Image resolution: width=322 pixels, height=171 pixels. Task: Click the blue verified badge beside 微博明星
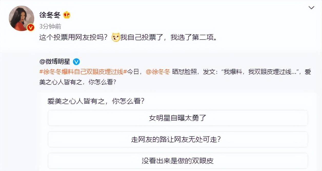coord(76,62)
